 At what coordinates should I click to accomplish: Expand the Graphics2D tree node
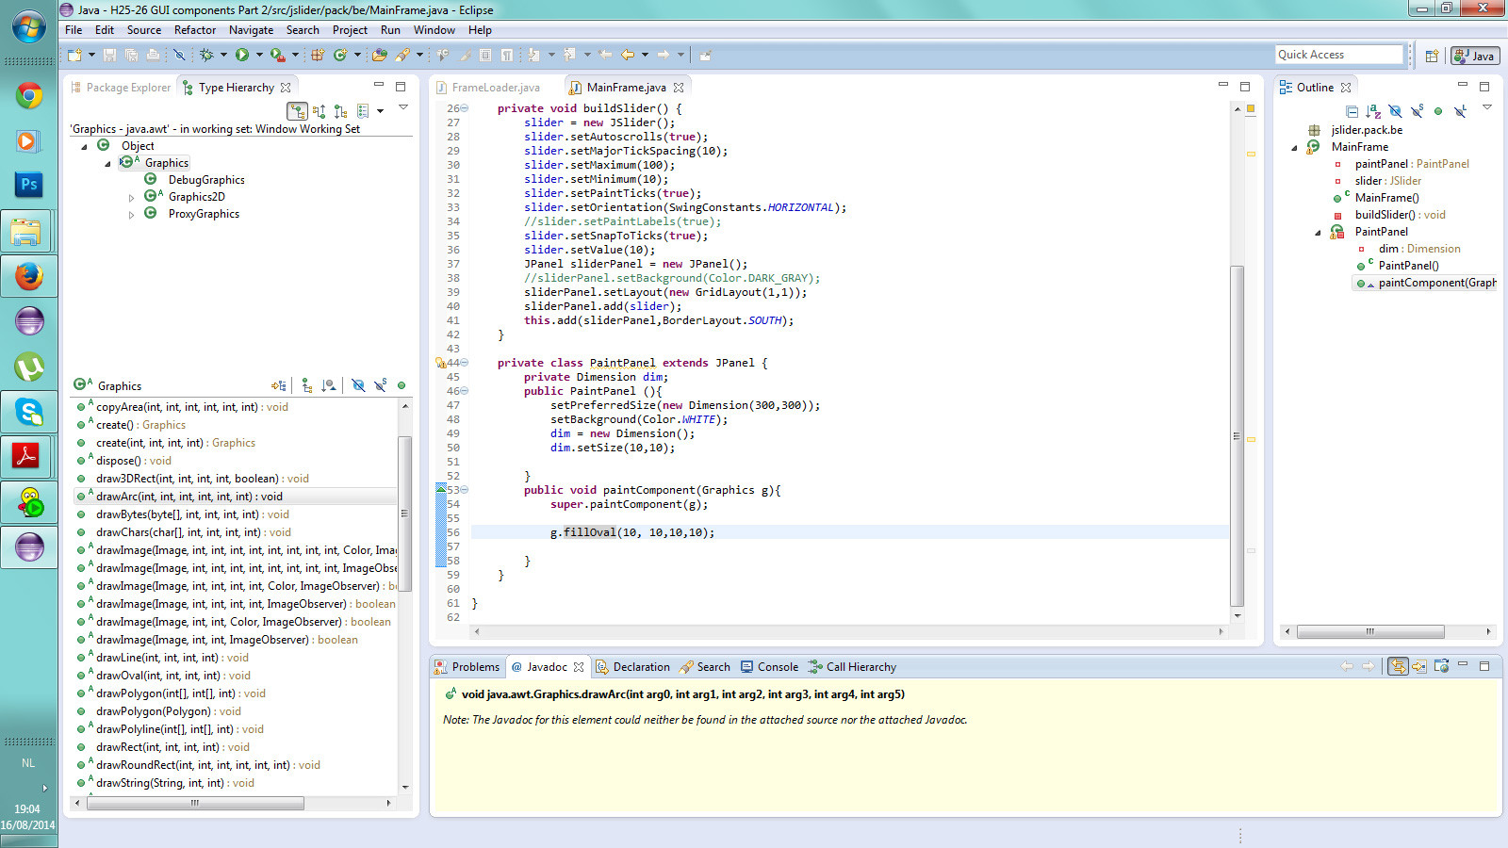pyautogui.click(x=131, y=198)
